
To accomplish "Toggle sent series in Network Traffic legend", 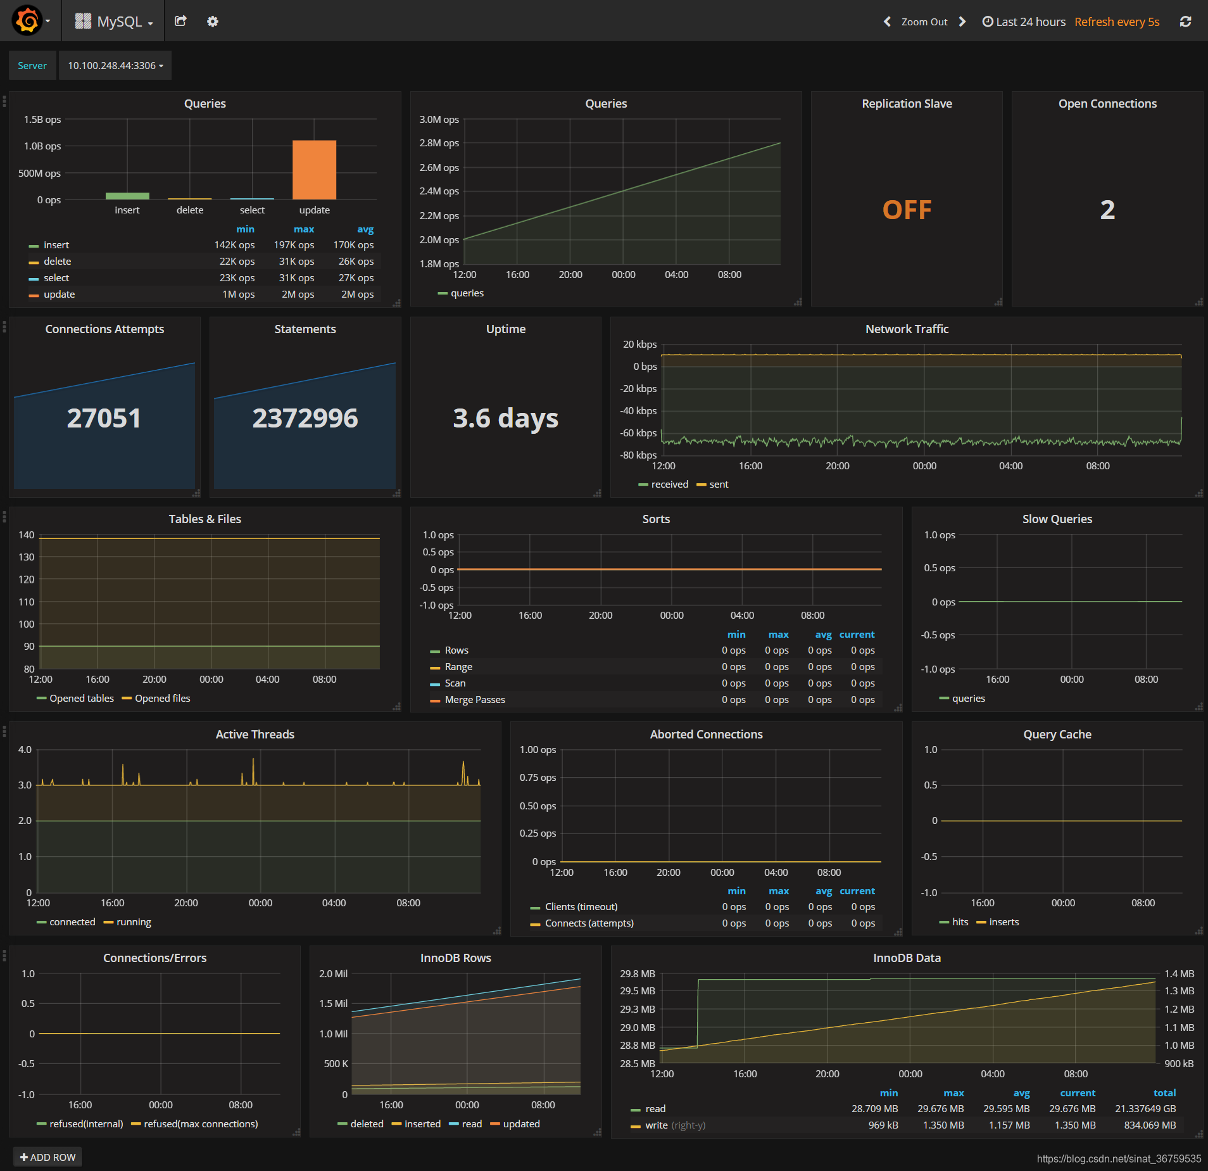I will (719, 484).
